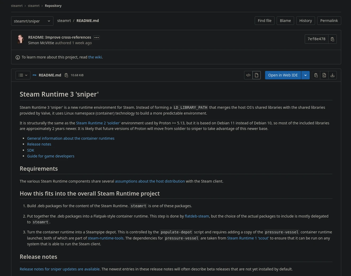Copy the commit SHA 7ef8e478

coord(332,39)
